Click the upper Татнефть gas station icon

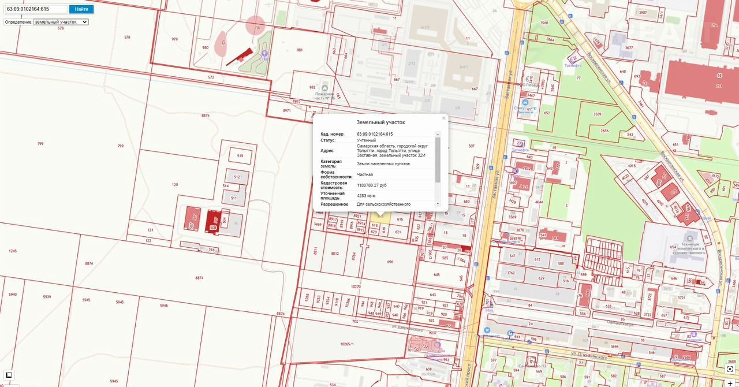[573, 59]
